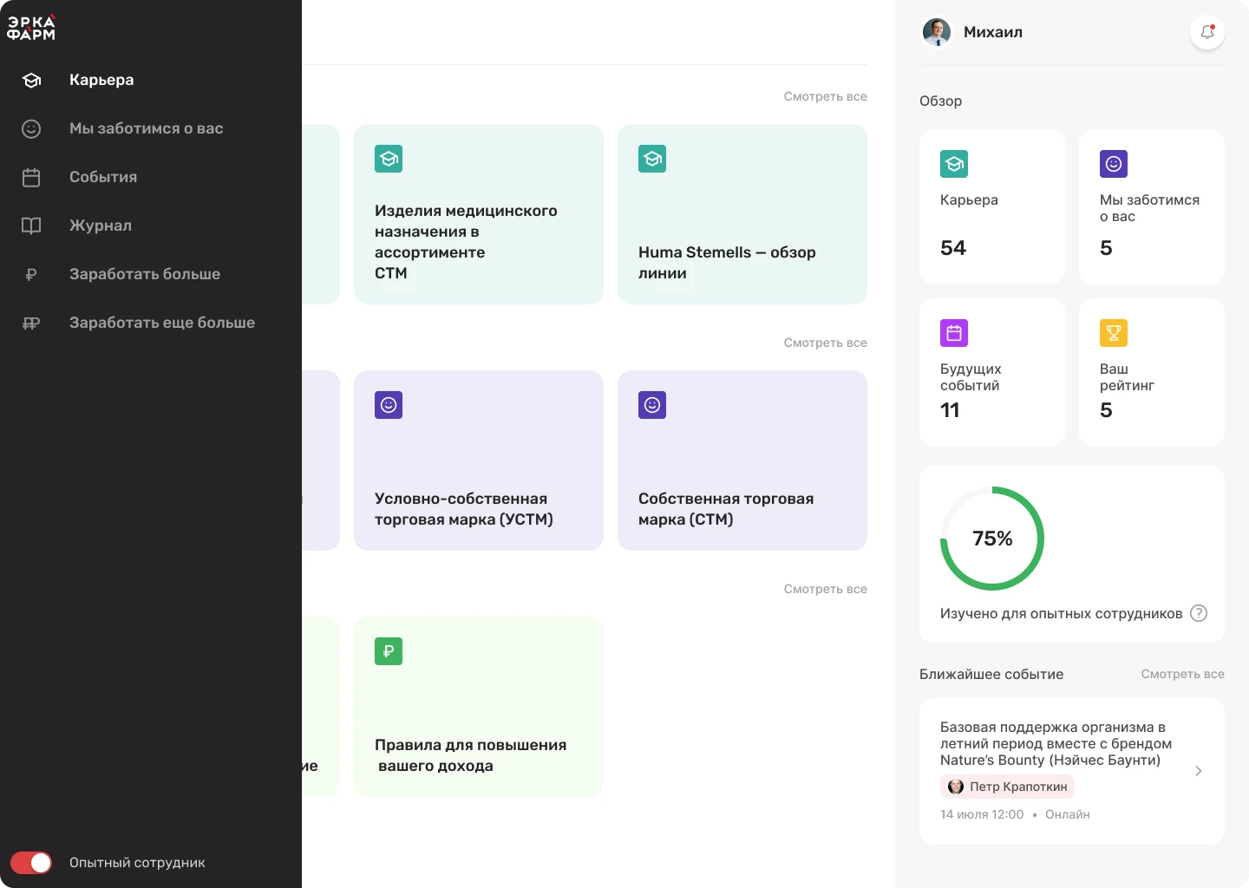Screen dimensions: 1249x888
Task: Click the smiley icon beside Мы заботимся о вас in sidebar
Action: [31, 129]
